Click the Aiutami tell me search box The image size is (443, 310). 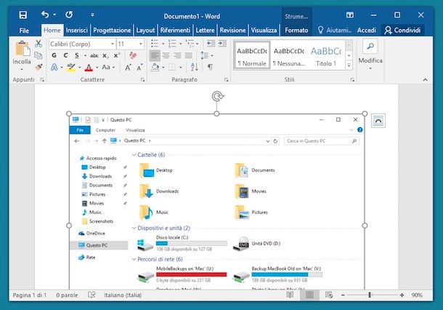click(335, 31)
